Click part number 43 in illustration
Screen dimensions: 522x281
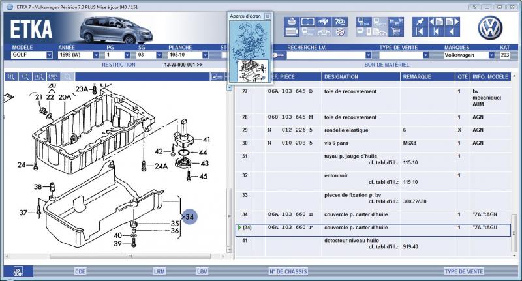coord(205,164)
